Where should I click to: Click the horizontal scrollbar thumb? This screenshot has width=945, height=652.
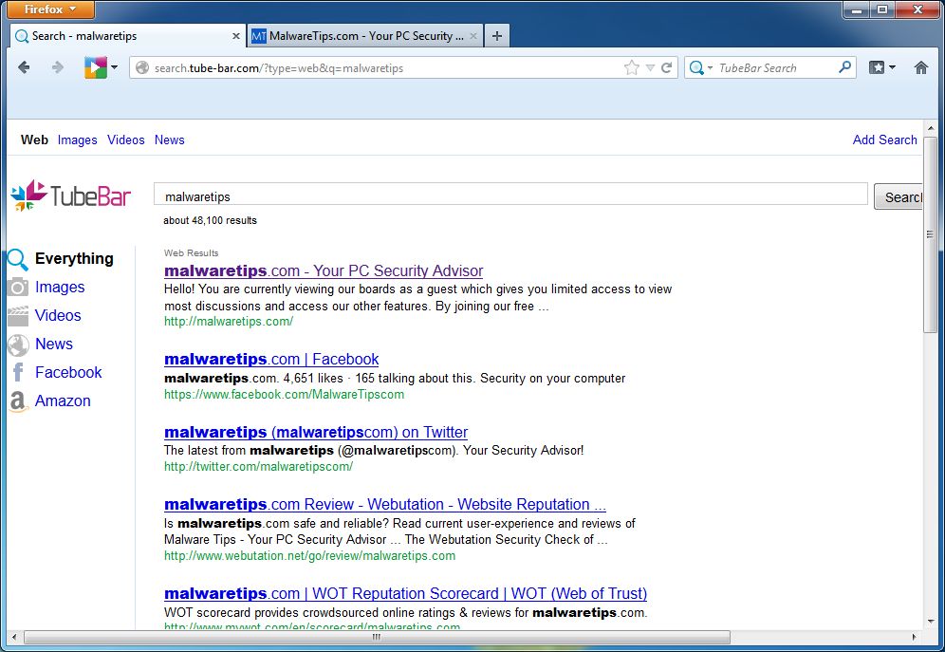377,637
